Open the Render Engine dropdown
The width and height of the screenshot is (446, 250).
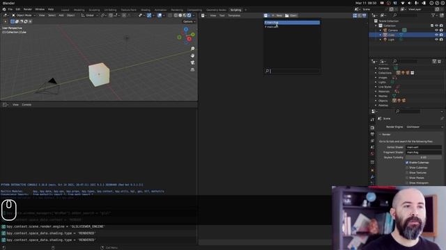click(x=424, y=127)
